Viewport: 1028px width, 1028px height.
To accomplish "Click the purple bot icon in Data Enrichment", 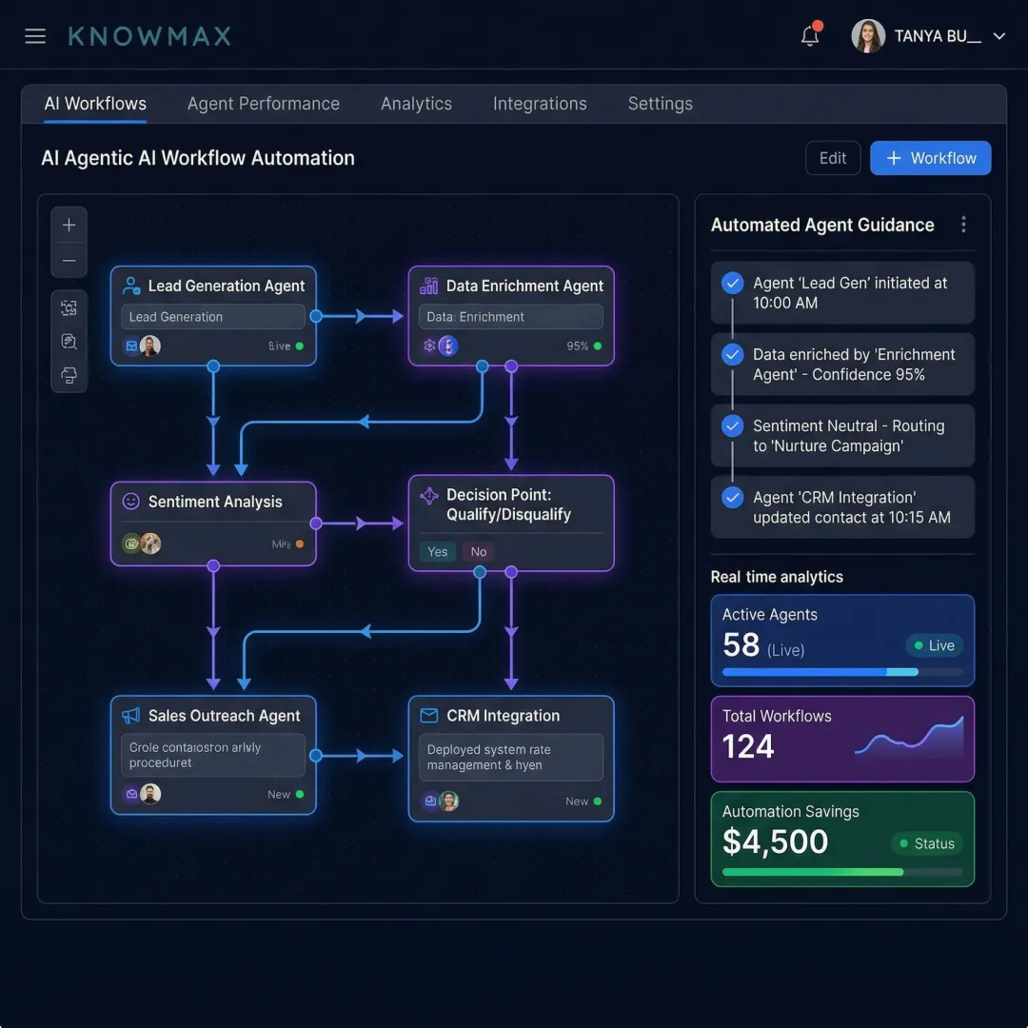I will 447,346.
